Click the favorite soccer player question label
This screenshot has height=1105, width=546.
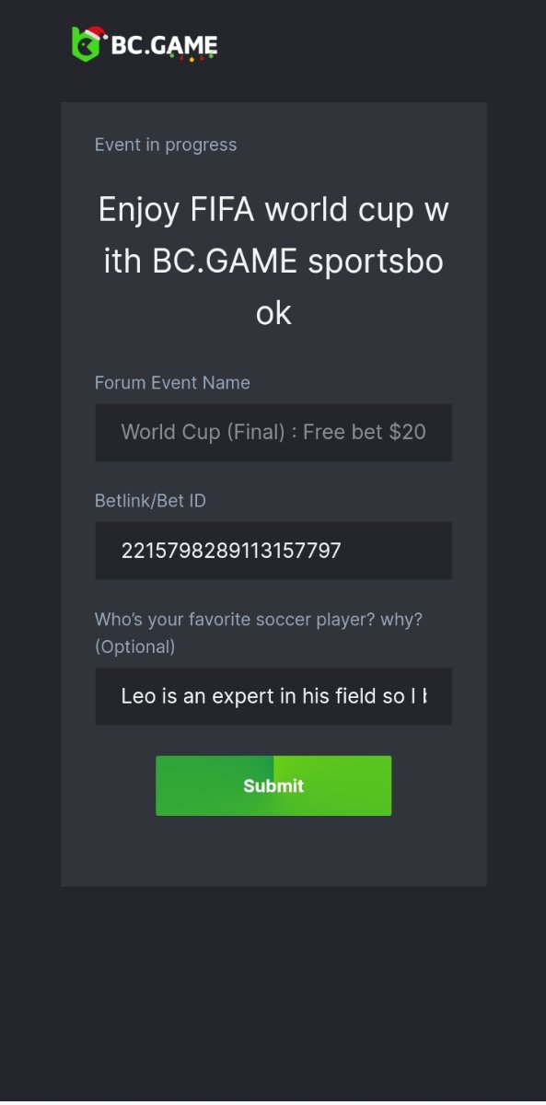(259, 620)
